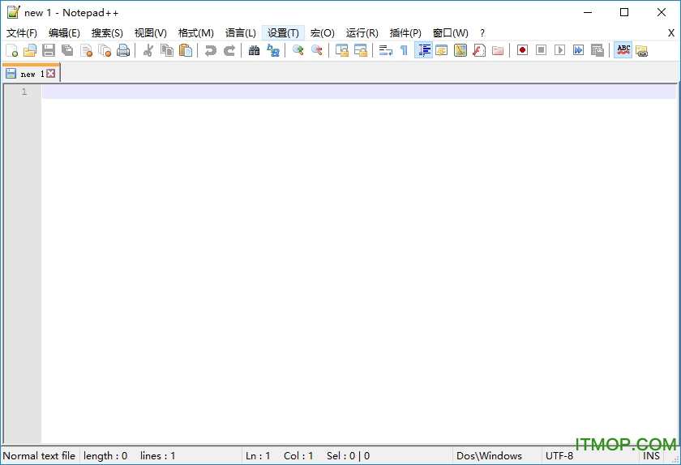Viewport: 681px width, 465px height.
Task: Click the Save floppy disk icon
Action: tap(49, 50)
